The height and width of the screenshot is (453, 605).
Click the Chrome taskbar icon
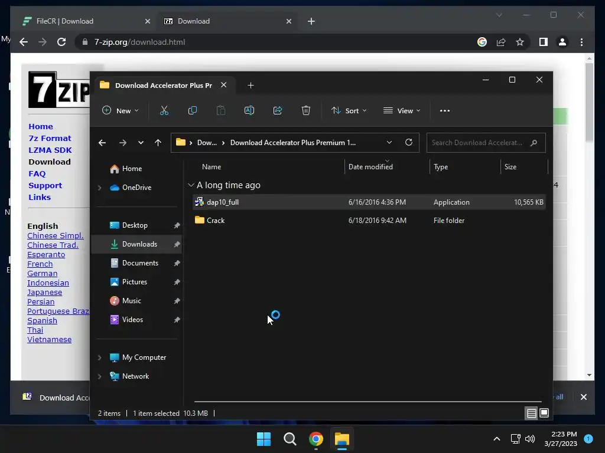(x=316, y=439)
